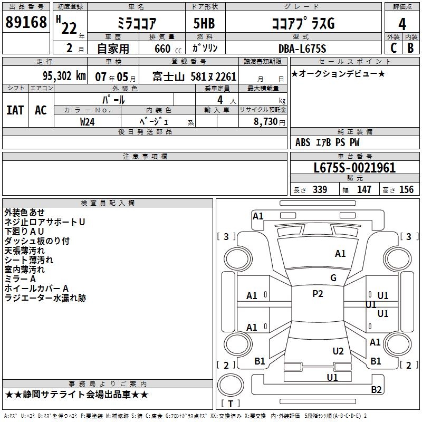Click the overall evaluation score 4
This screenshot has height=422, width=422.
coord(402,24)
